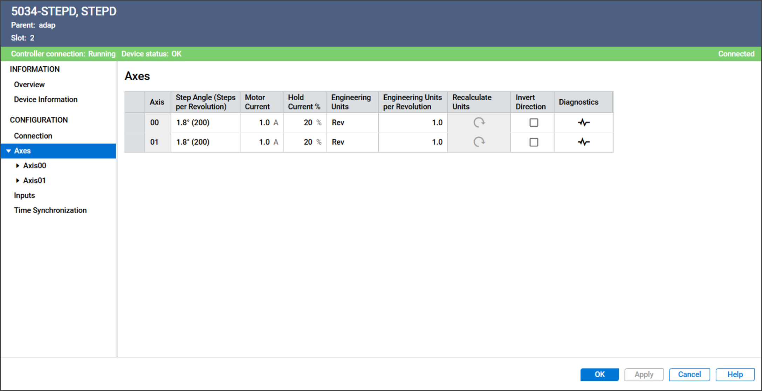Edit Engineering Units per Revolution axis 00
This screenshot has width=762, height=391.
tap(413, 122)
